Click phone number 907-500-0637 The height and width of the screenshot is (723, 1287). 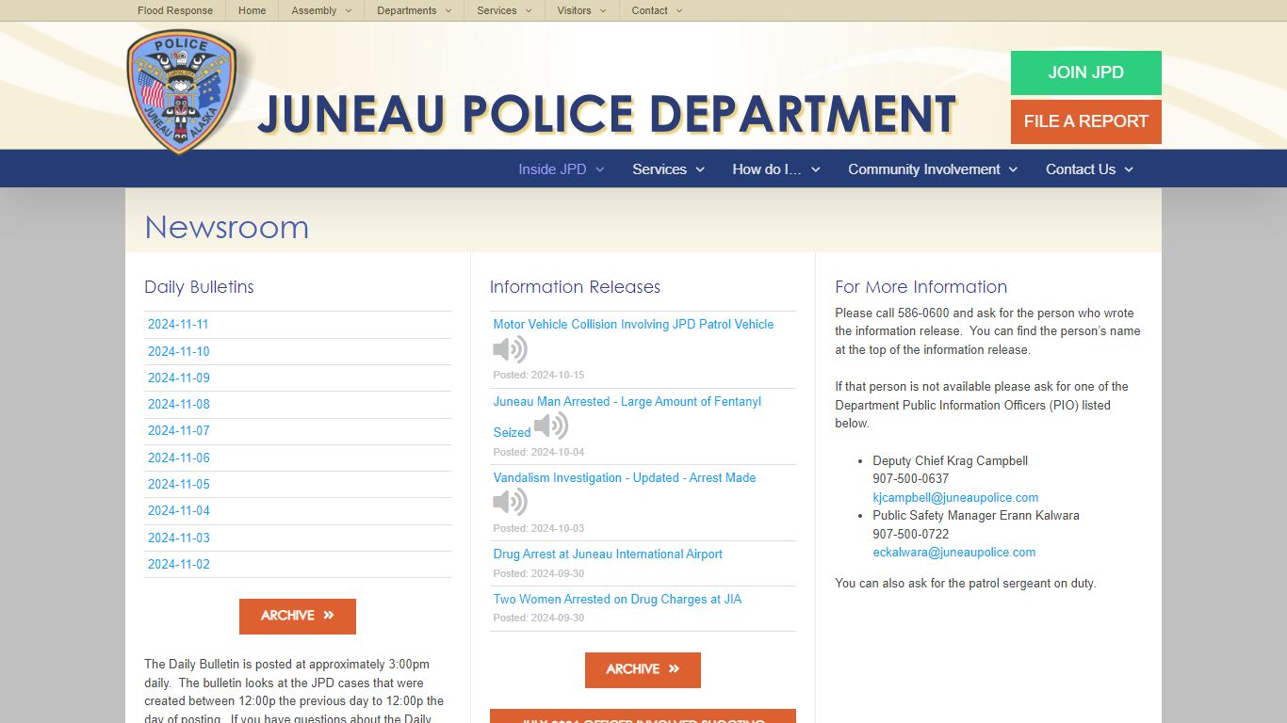coord(910,478)
